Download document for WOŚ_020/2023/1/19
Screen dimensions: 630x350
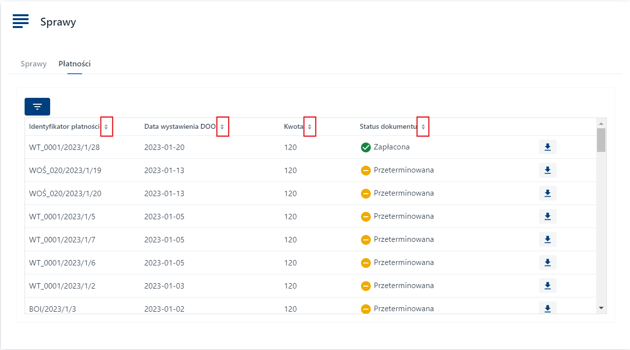tap(547, 170)
